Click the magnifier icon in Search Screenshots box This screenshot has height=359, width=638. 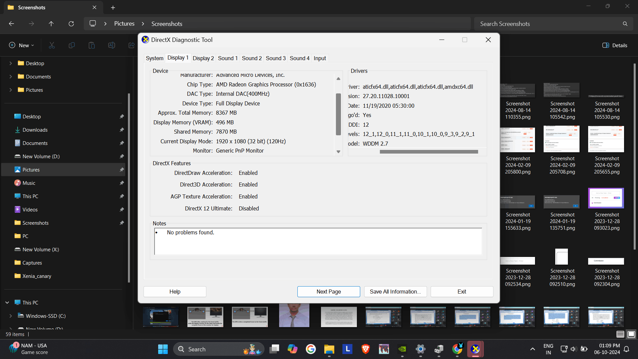(x=625, y=24)
